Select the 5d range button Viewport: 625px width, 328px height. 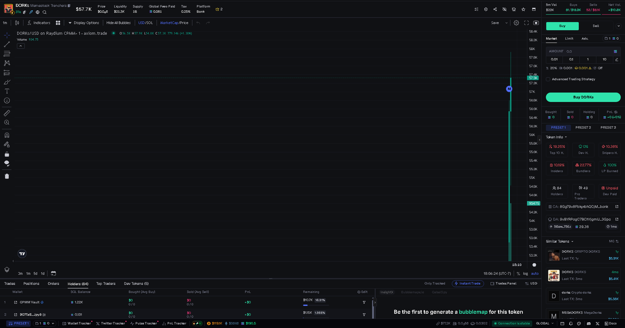point(35,273)
